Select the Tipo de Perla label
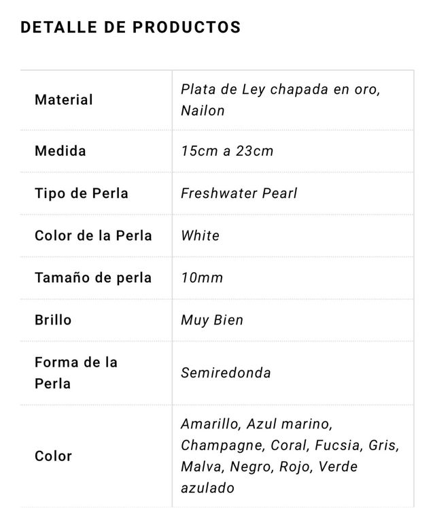The image size is (435, 508). 81,193
